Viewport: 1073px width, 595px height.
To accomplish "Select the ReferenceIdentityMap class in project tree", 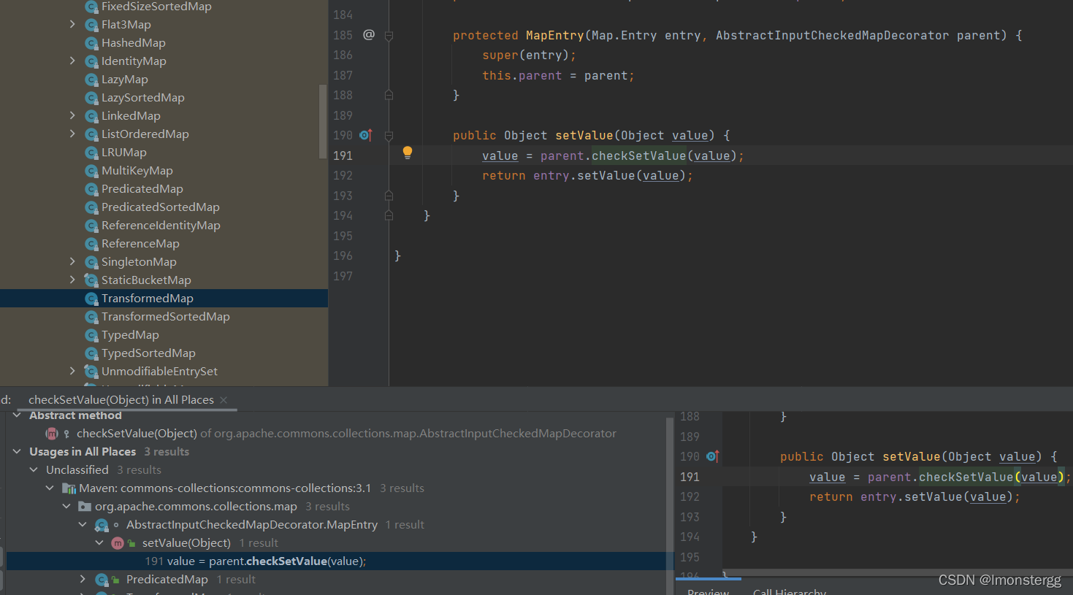I will [161, 226].
